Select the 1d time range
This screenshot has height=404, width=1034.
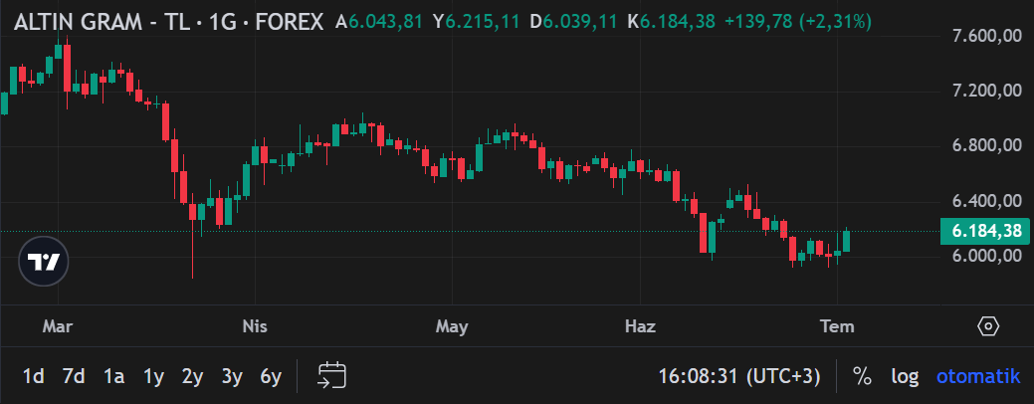tap(34, 377)
